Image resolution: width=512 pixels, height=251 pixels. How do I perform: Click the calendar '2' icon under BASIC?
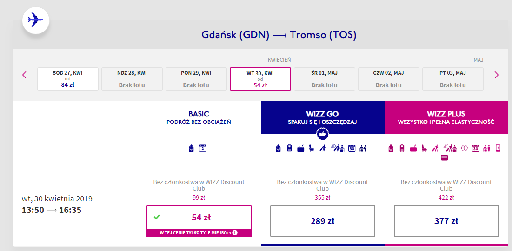[x=202, y=148]
